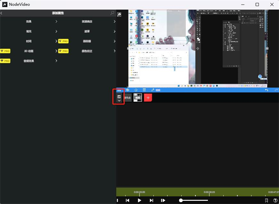Toggle the circle record icon in the blue toolbar
Screen dimensions: 279x204
[x=136, y=90]
